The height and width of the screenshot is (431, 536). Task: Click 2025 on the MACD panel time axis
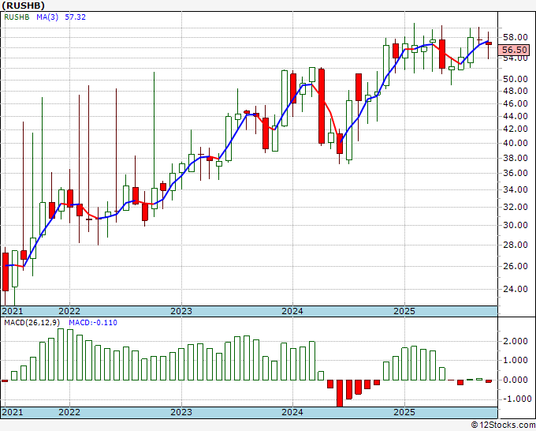click(x=404, y=412)
